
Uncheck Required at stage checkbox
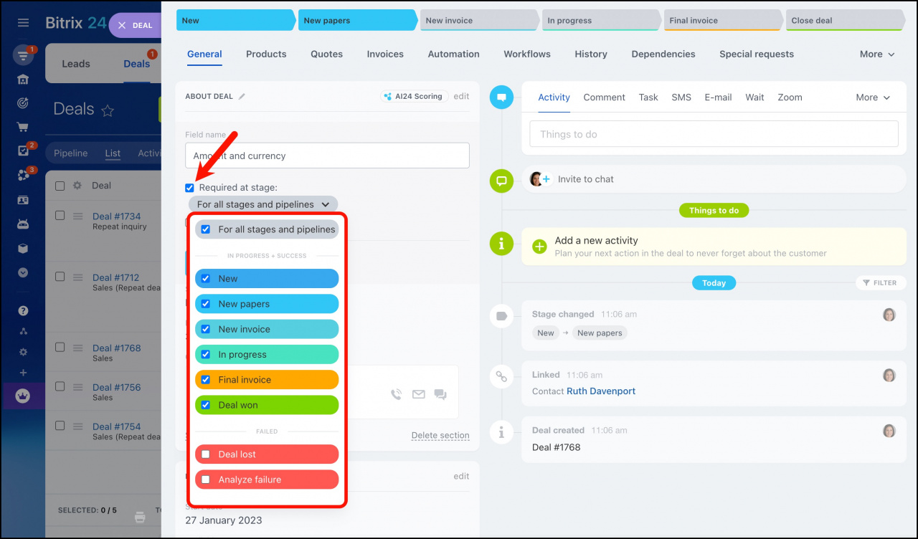click(189, 188)
